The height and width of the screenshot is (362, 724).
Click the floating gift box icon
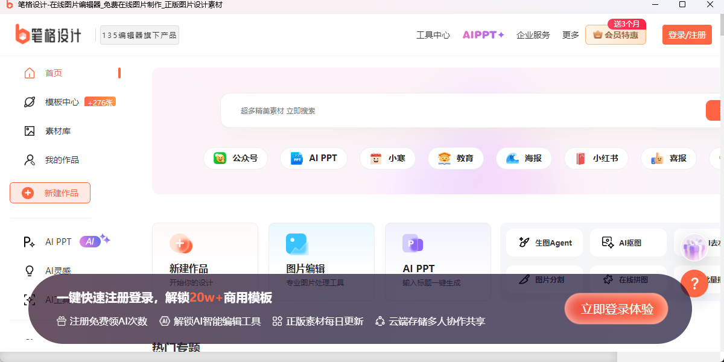coord(694,247)
